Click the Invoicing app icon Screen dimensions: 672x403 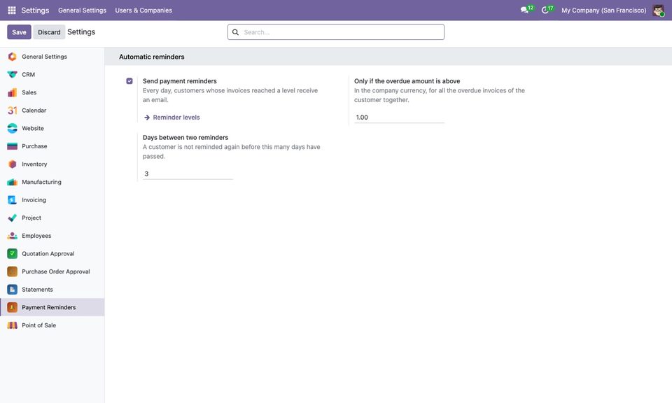13,200
